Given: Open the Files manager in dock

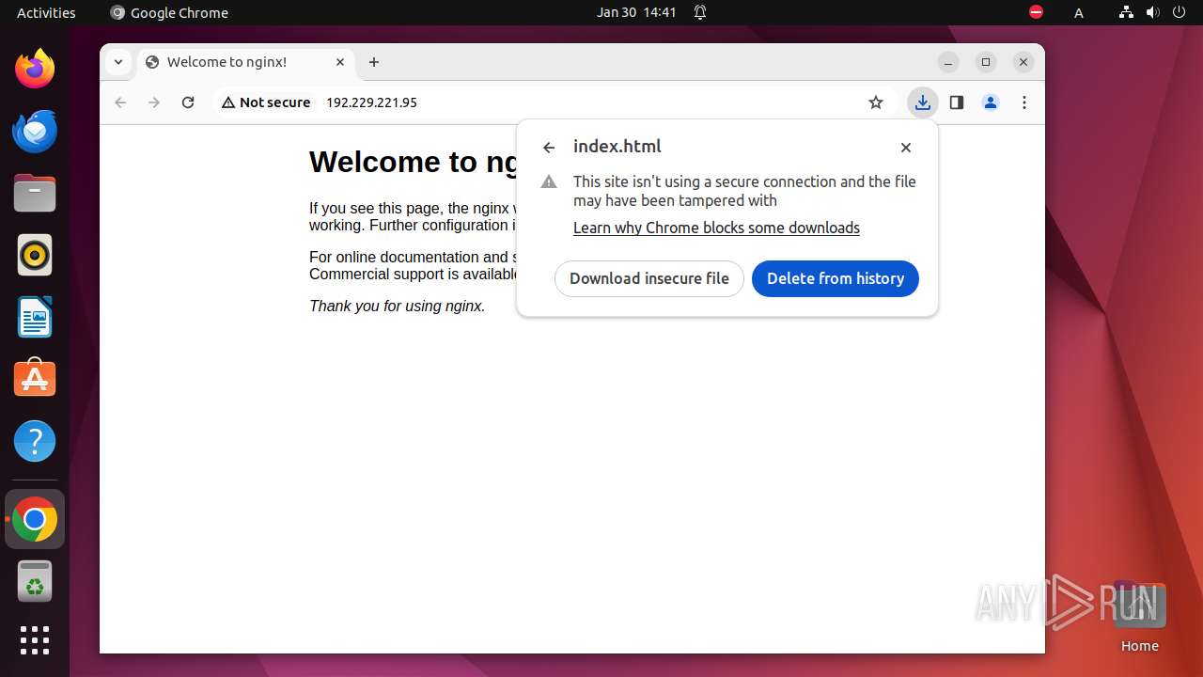Looking at the screenshot, I should click(x=35, y=193).
